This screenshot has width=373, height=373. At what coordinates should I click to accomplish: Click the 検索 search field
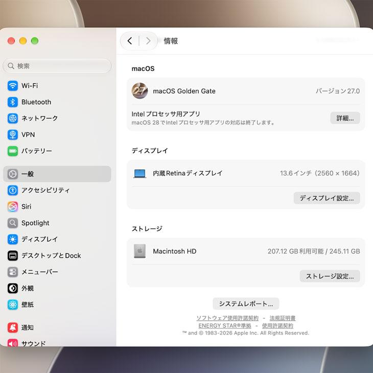pyautogui.click(x=57, y=66)
